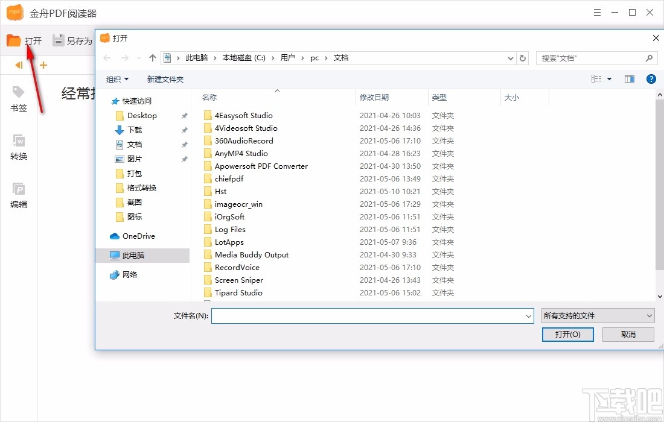The width and height of the screenshot is (664, 422).
Task: Open the 所有支持的文件 file type dropdown
Action: 598,315
